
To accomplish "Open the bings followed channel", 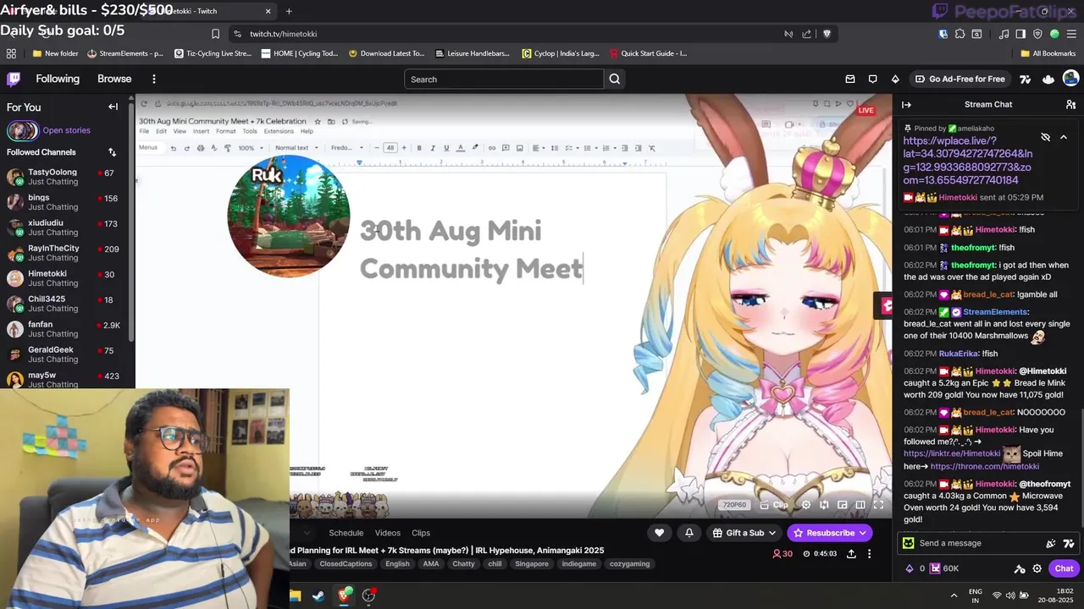I will click(x=64, y=202).
